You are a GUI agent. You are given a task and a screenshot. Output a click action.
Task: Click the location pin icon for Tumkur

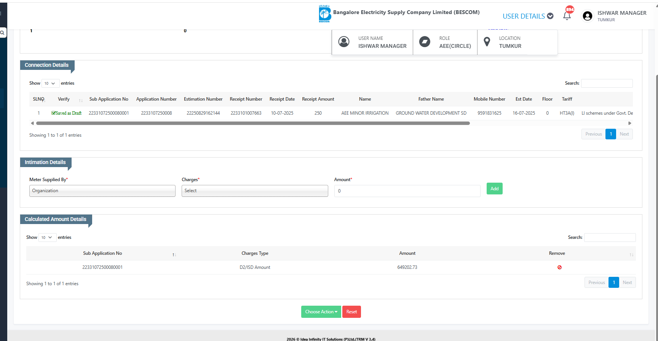click(x=487, y=42)
